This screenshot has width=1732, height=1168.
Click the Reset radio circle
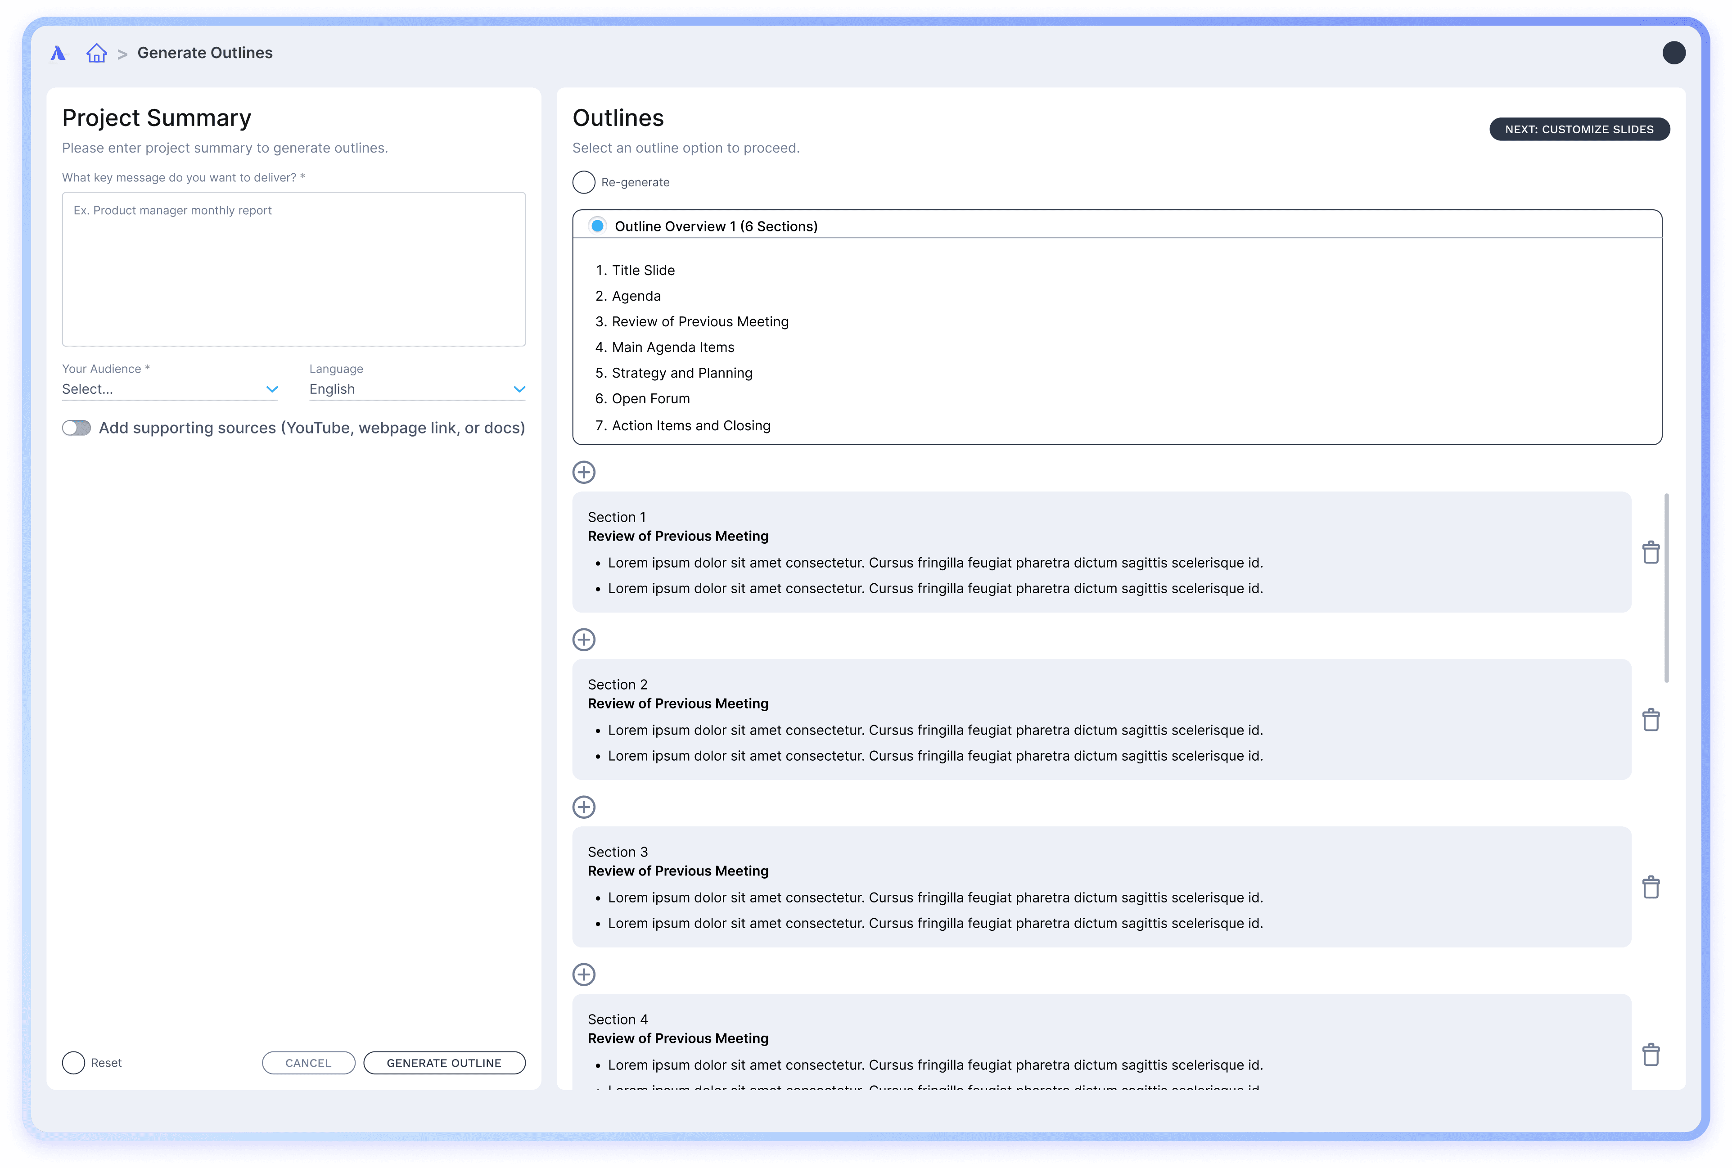(x=74, y=1063)
